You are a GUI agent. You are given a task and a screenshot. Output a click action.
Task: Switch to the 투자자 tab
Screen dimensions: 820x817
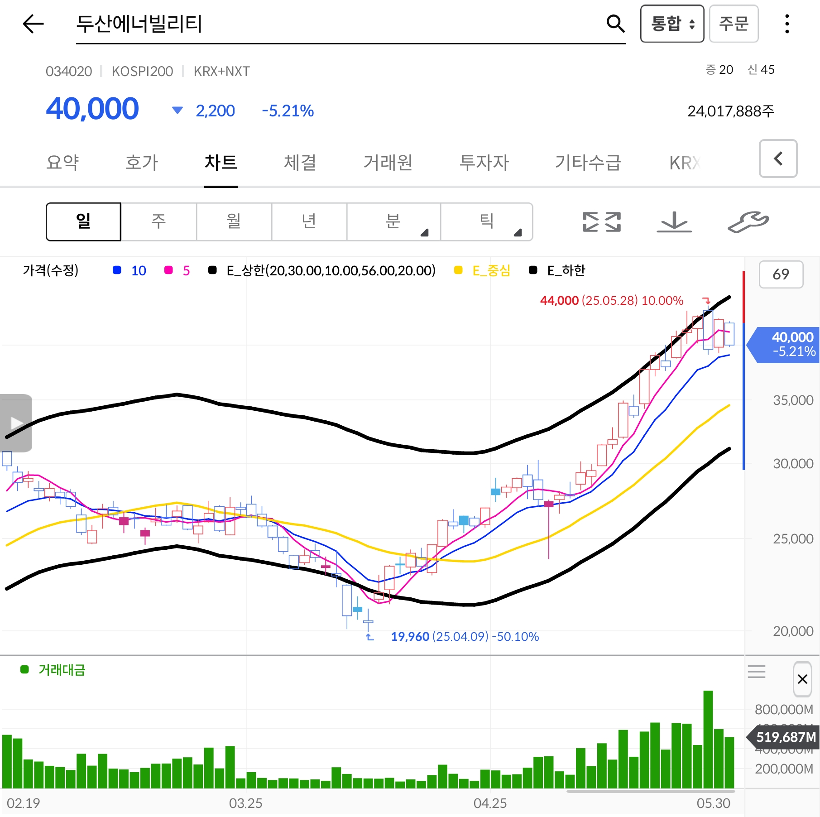pyautogui.click(x=484, y=163)
